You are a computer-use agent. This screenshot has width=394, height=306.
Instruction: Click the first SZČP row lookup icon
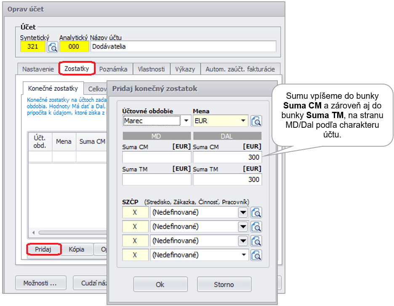(256, 213)
